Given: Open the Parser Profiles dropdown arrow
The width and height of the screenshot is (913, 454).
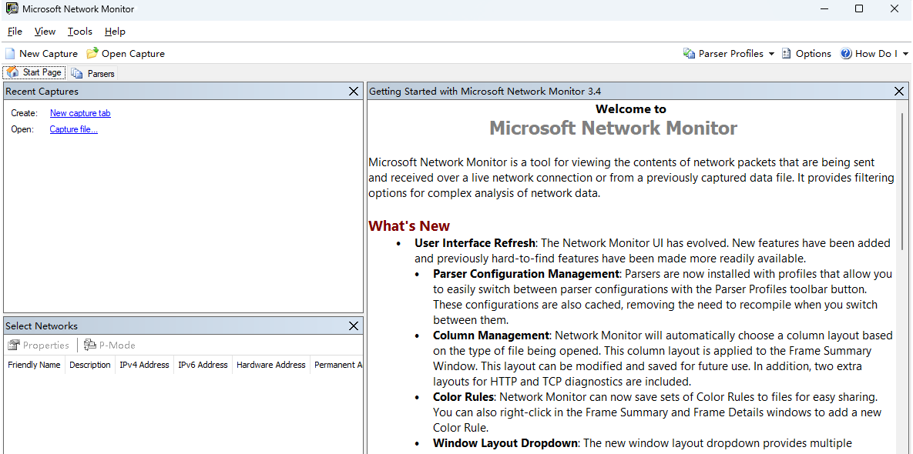Looking at the screenshot, I should (x=772, y=53).
